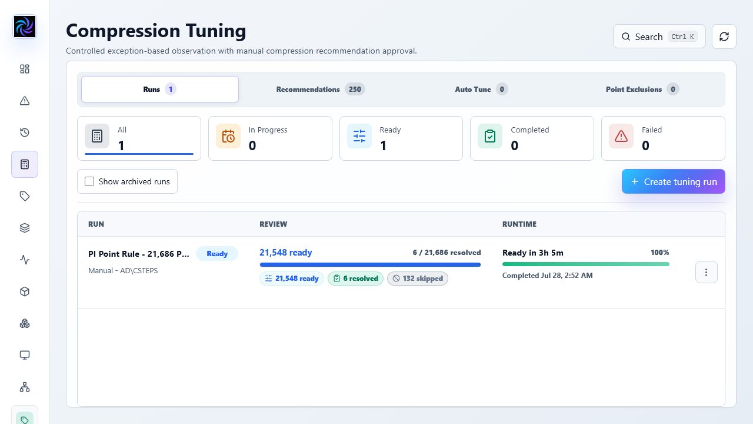Click the refresh icon button
753x424 pixels.
click(724, 37)
